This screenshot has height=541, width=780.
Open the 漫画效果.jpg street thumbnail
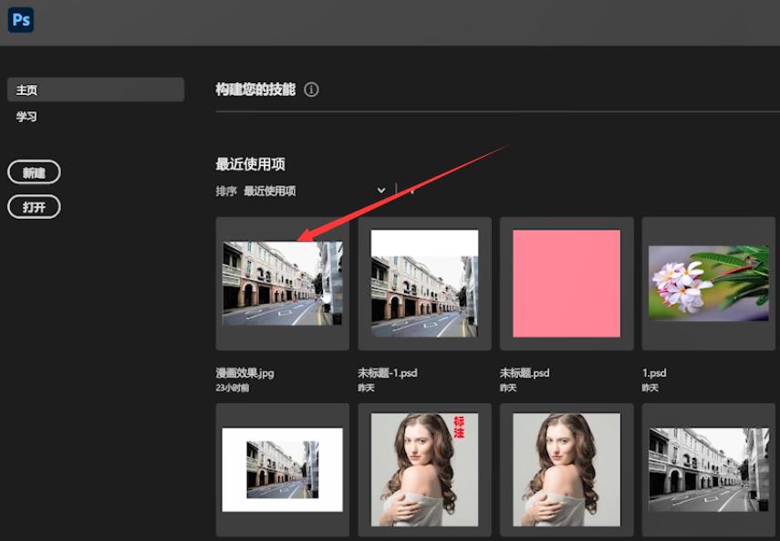pyautogui.click(x=283, y=284)
